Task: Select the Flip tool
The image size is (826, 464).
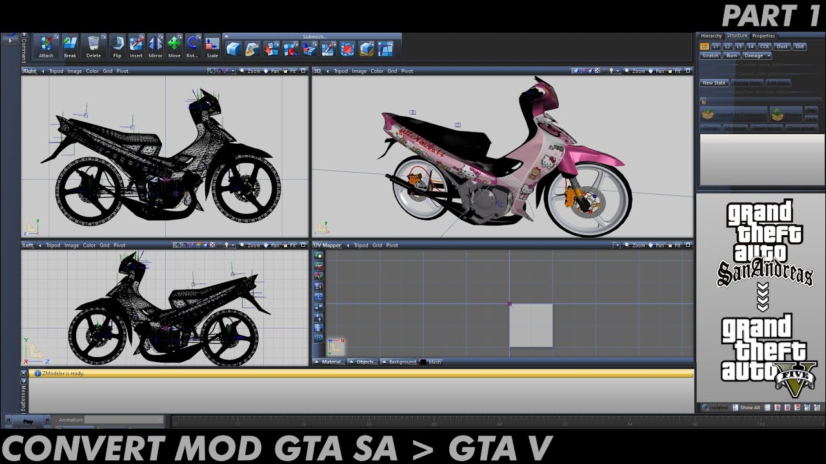Action: [x=117, y=46]
